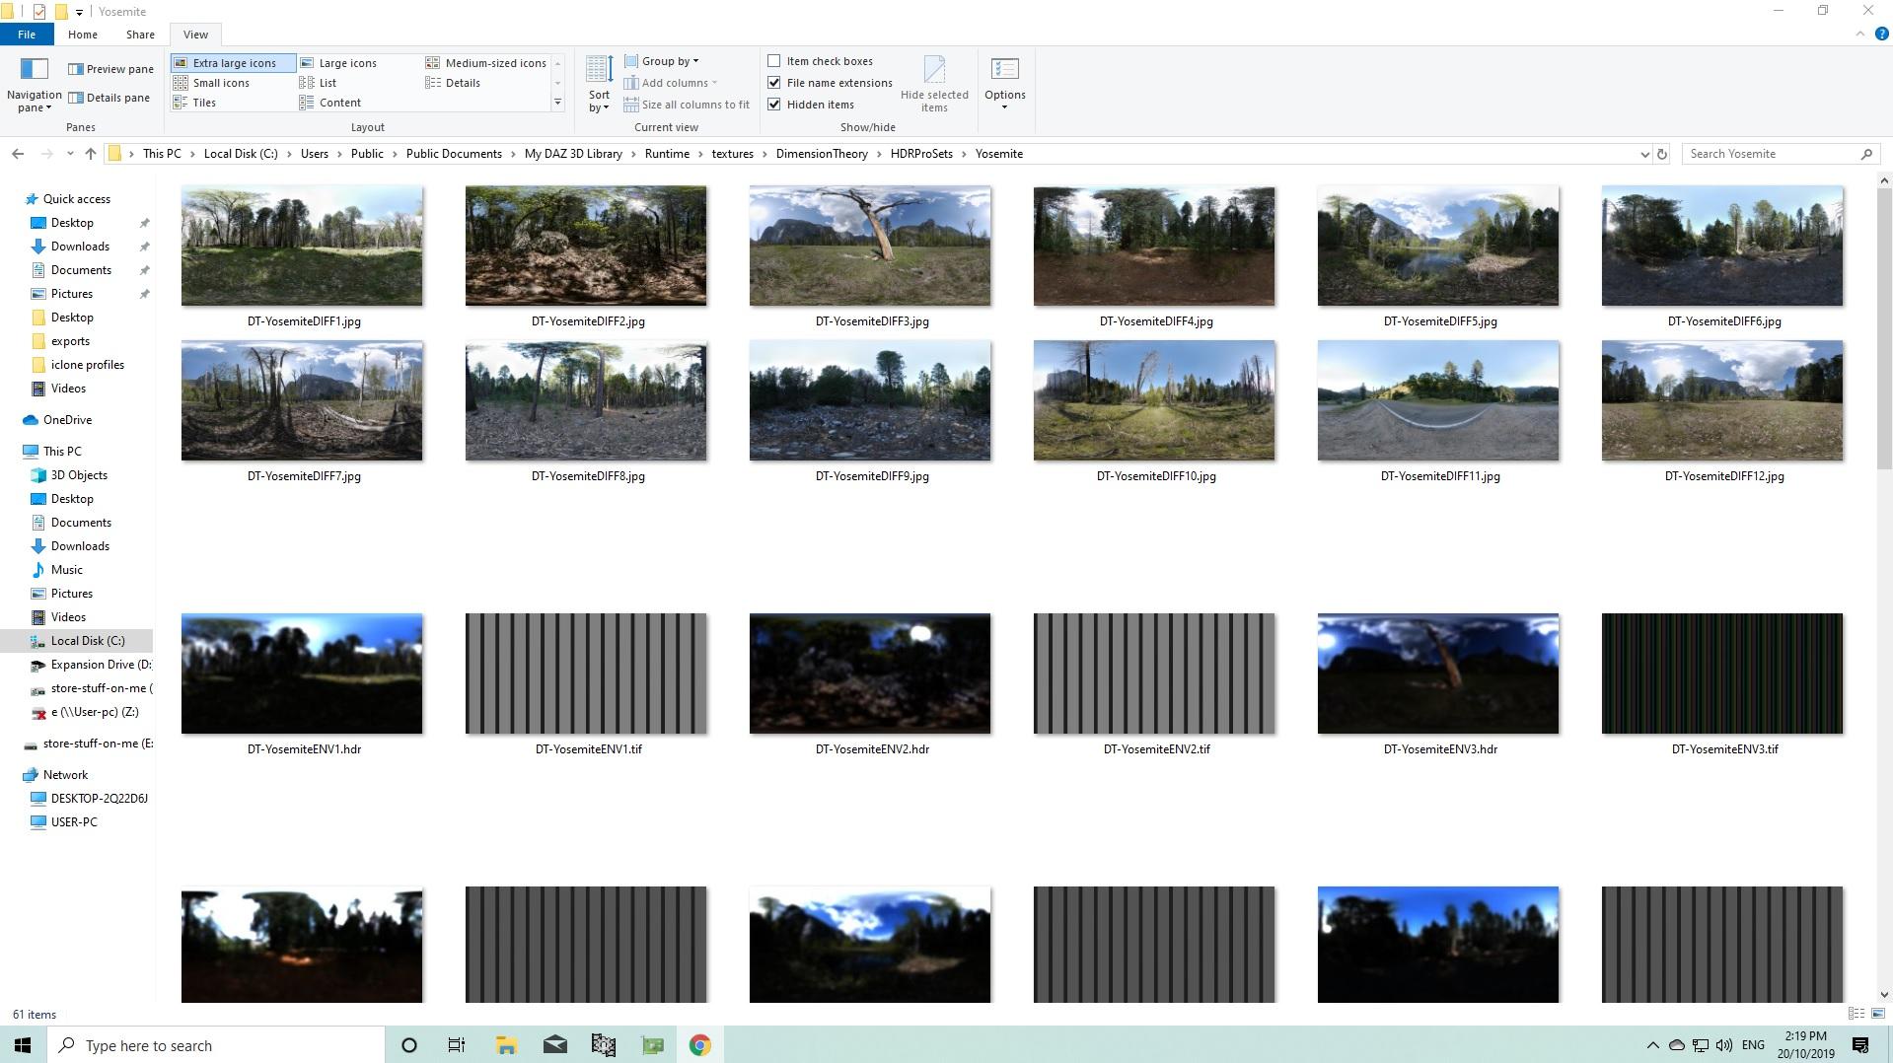Open the File tab
Screen dimensions: 1893x1063
pos(27,35)
